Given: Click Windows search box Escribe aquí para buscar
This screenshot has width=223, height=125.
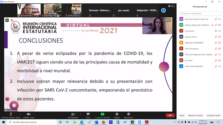Looking at the screenshot, I should click(x=32, y=122).
